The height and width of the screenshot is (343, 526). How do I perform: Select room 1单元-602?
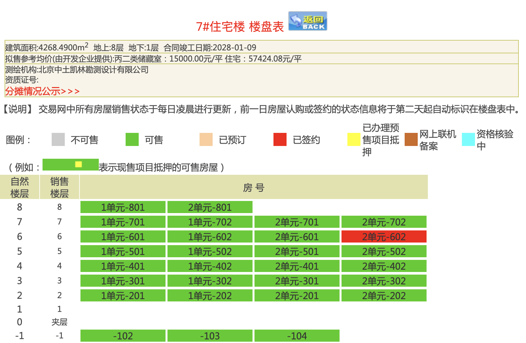(x=210, y=237)
